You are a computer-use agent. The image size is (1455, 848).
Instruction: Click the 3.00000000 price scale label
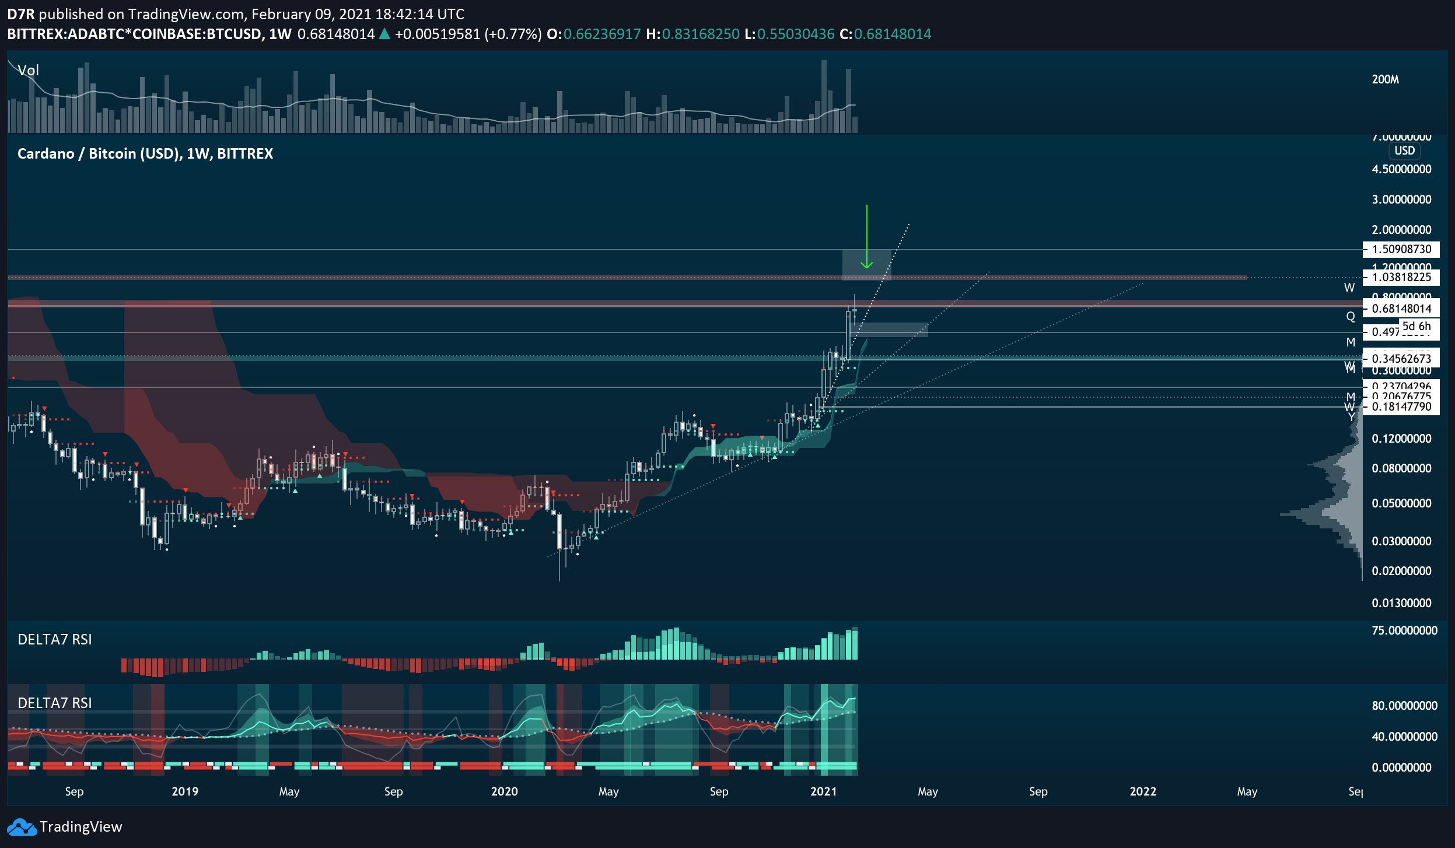point(1401,199)
